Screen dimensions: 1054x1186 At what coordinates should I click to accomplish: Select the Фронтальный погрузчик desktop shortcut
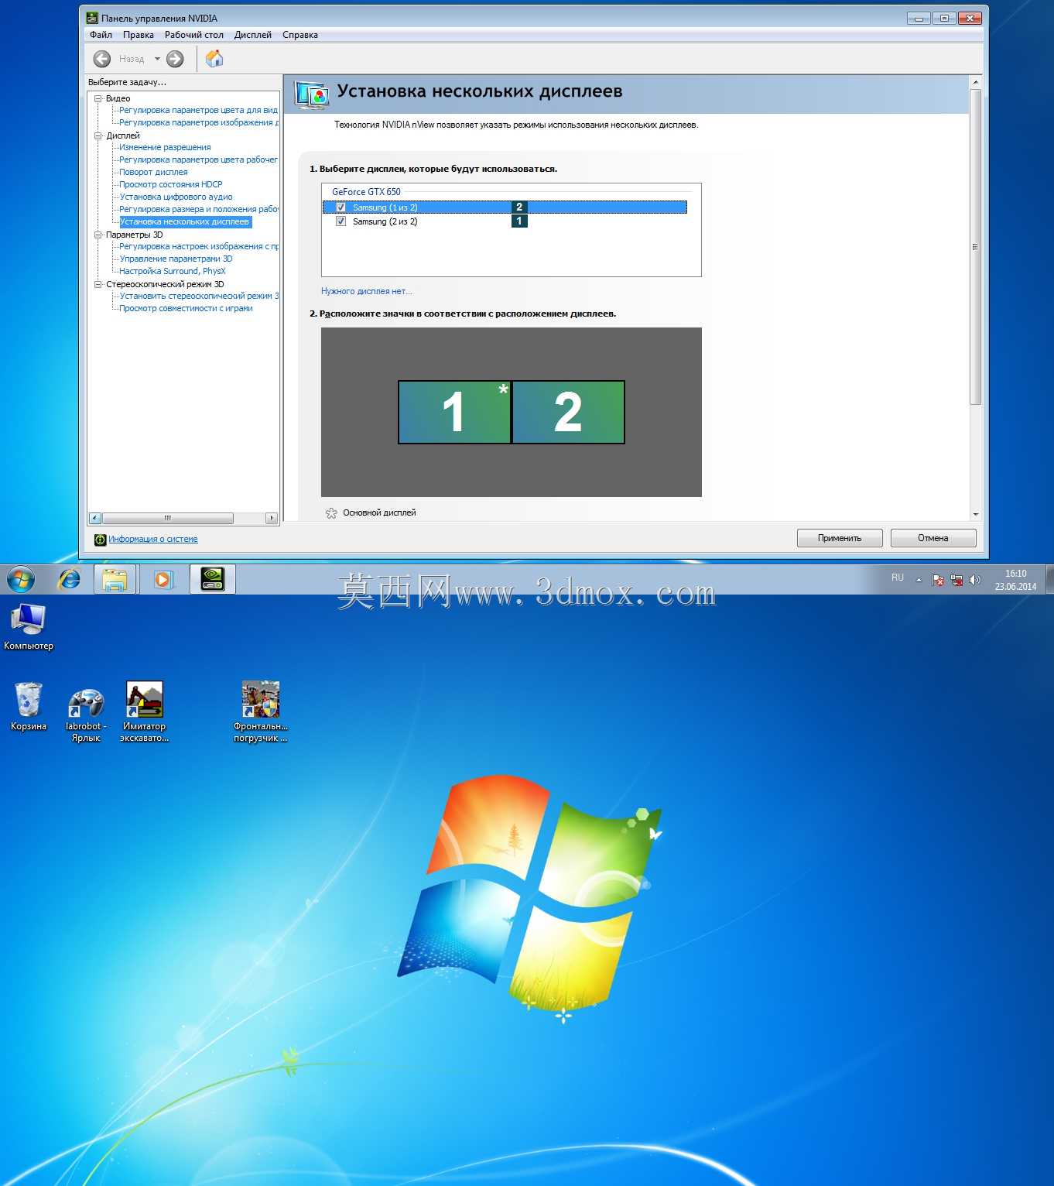pos(261,711)
